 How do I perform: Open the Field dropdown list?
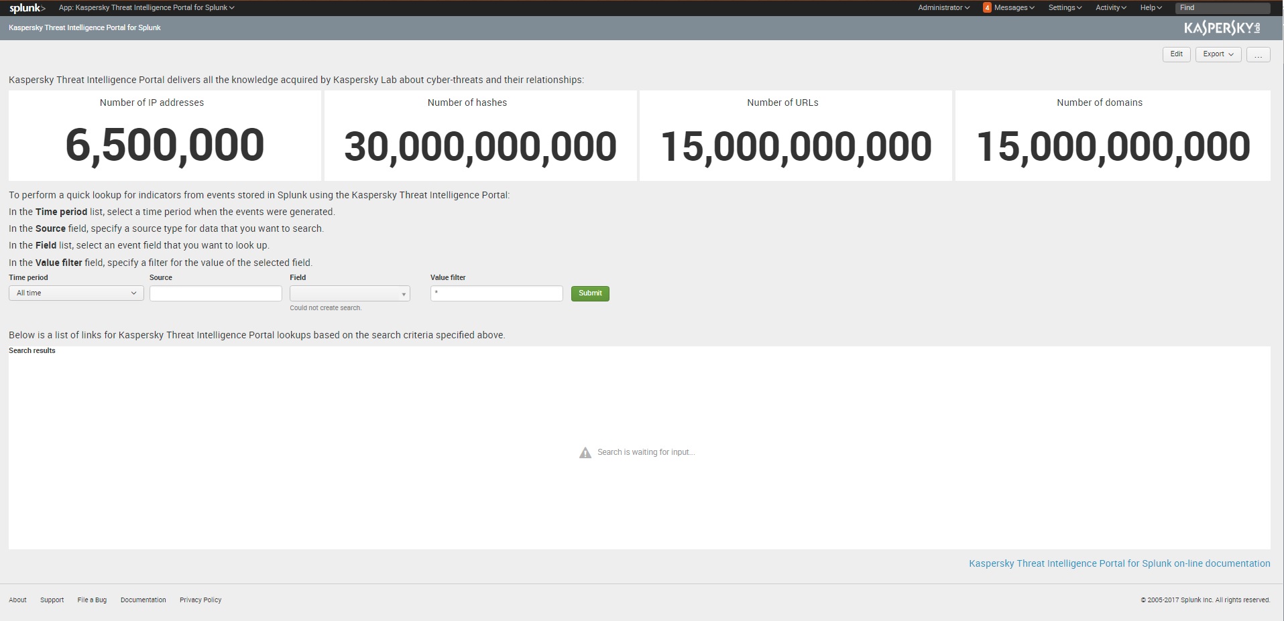(350, 293)
